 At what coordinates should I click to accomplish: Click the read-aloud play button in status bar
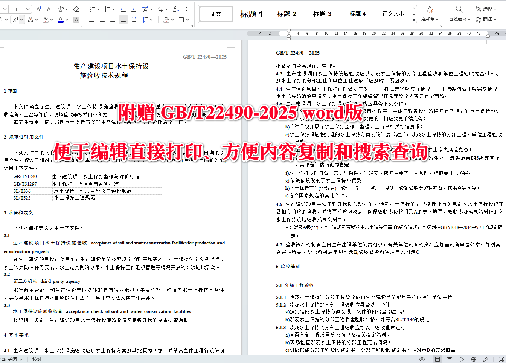462,359
